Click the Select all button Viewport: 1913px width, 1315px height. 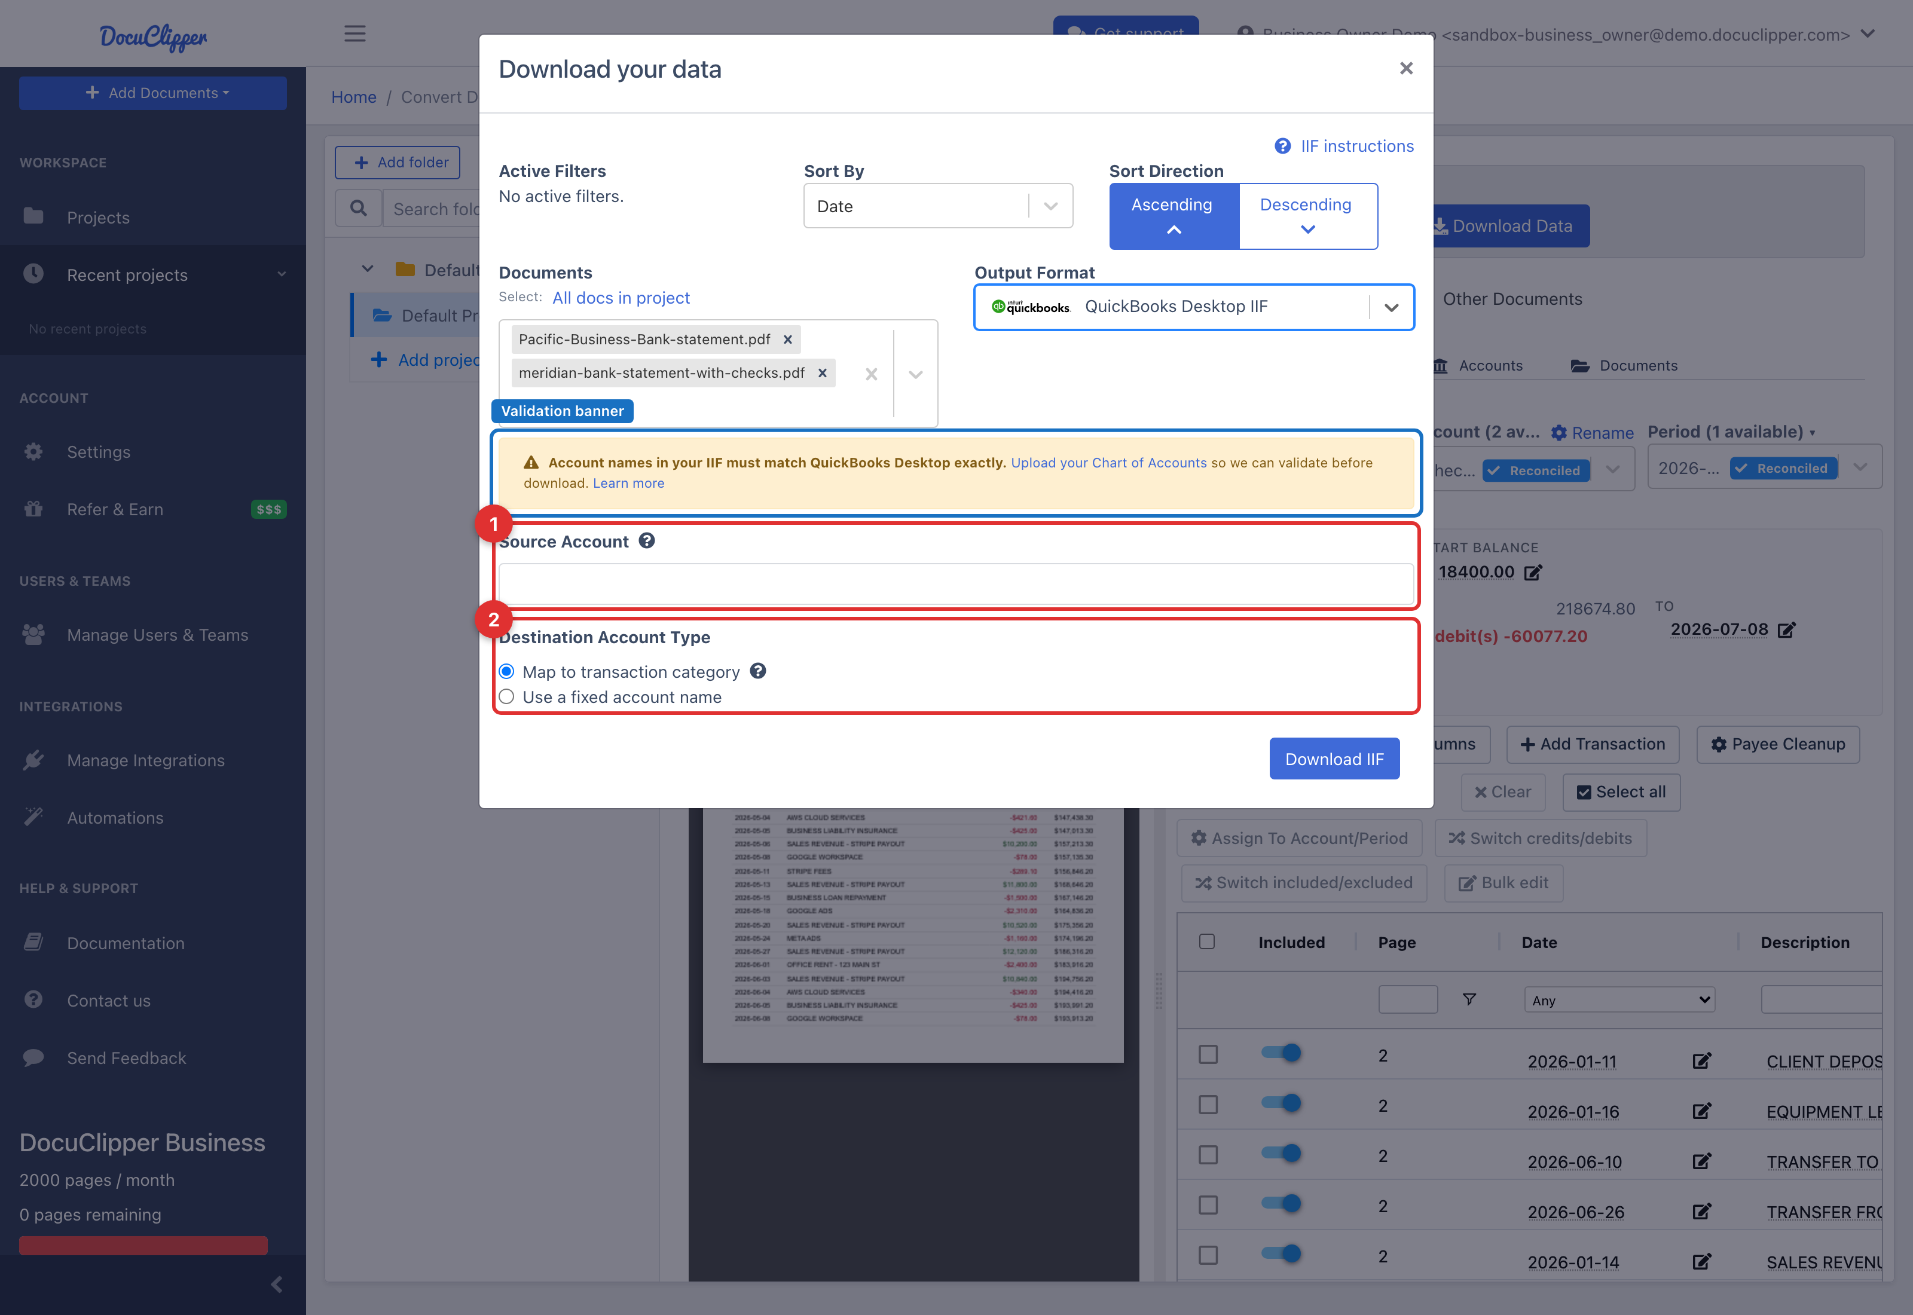click(1621, 792)
